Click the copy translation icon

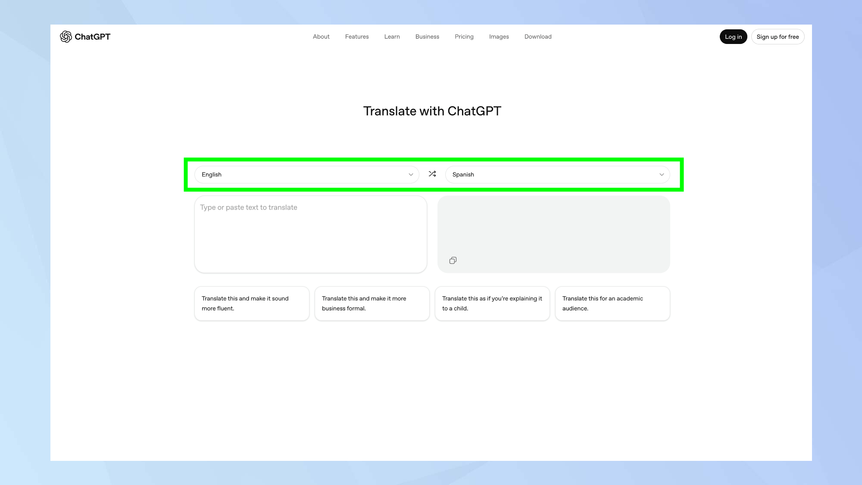click(453, 260)
